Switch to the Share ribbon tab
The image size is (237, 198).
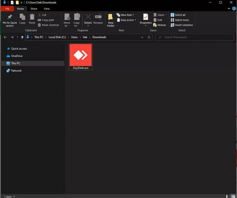point(34,9)
